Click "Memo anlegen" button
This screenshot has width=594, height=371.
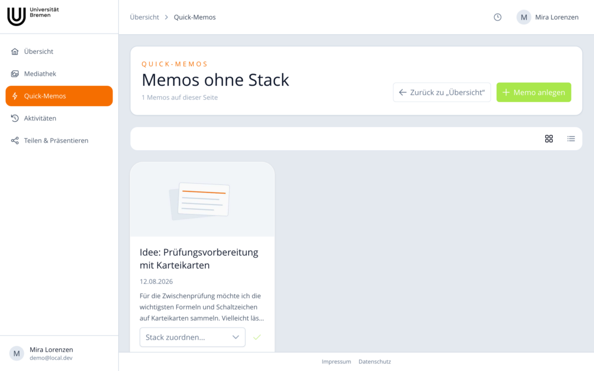tap(534, 92)
